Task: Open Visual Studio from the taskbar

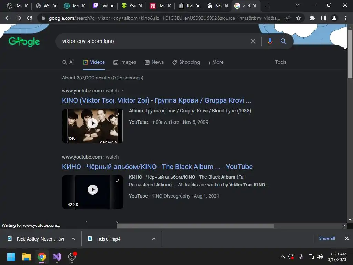Action: tap(57, 257)
